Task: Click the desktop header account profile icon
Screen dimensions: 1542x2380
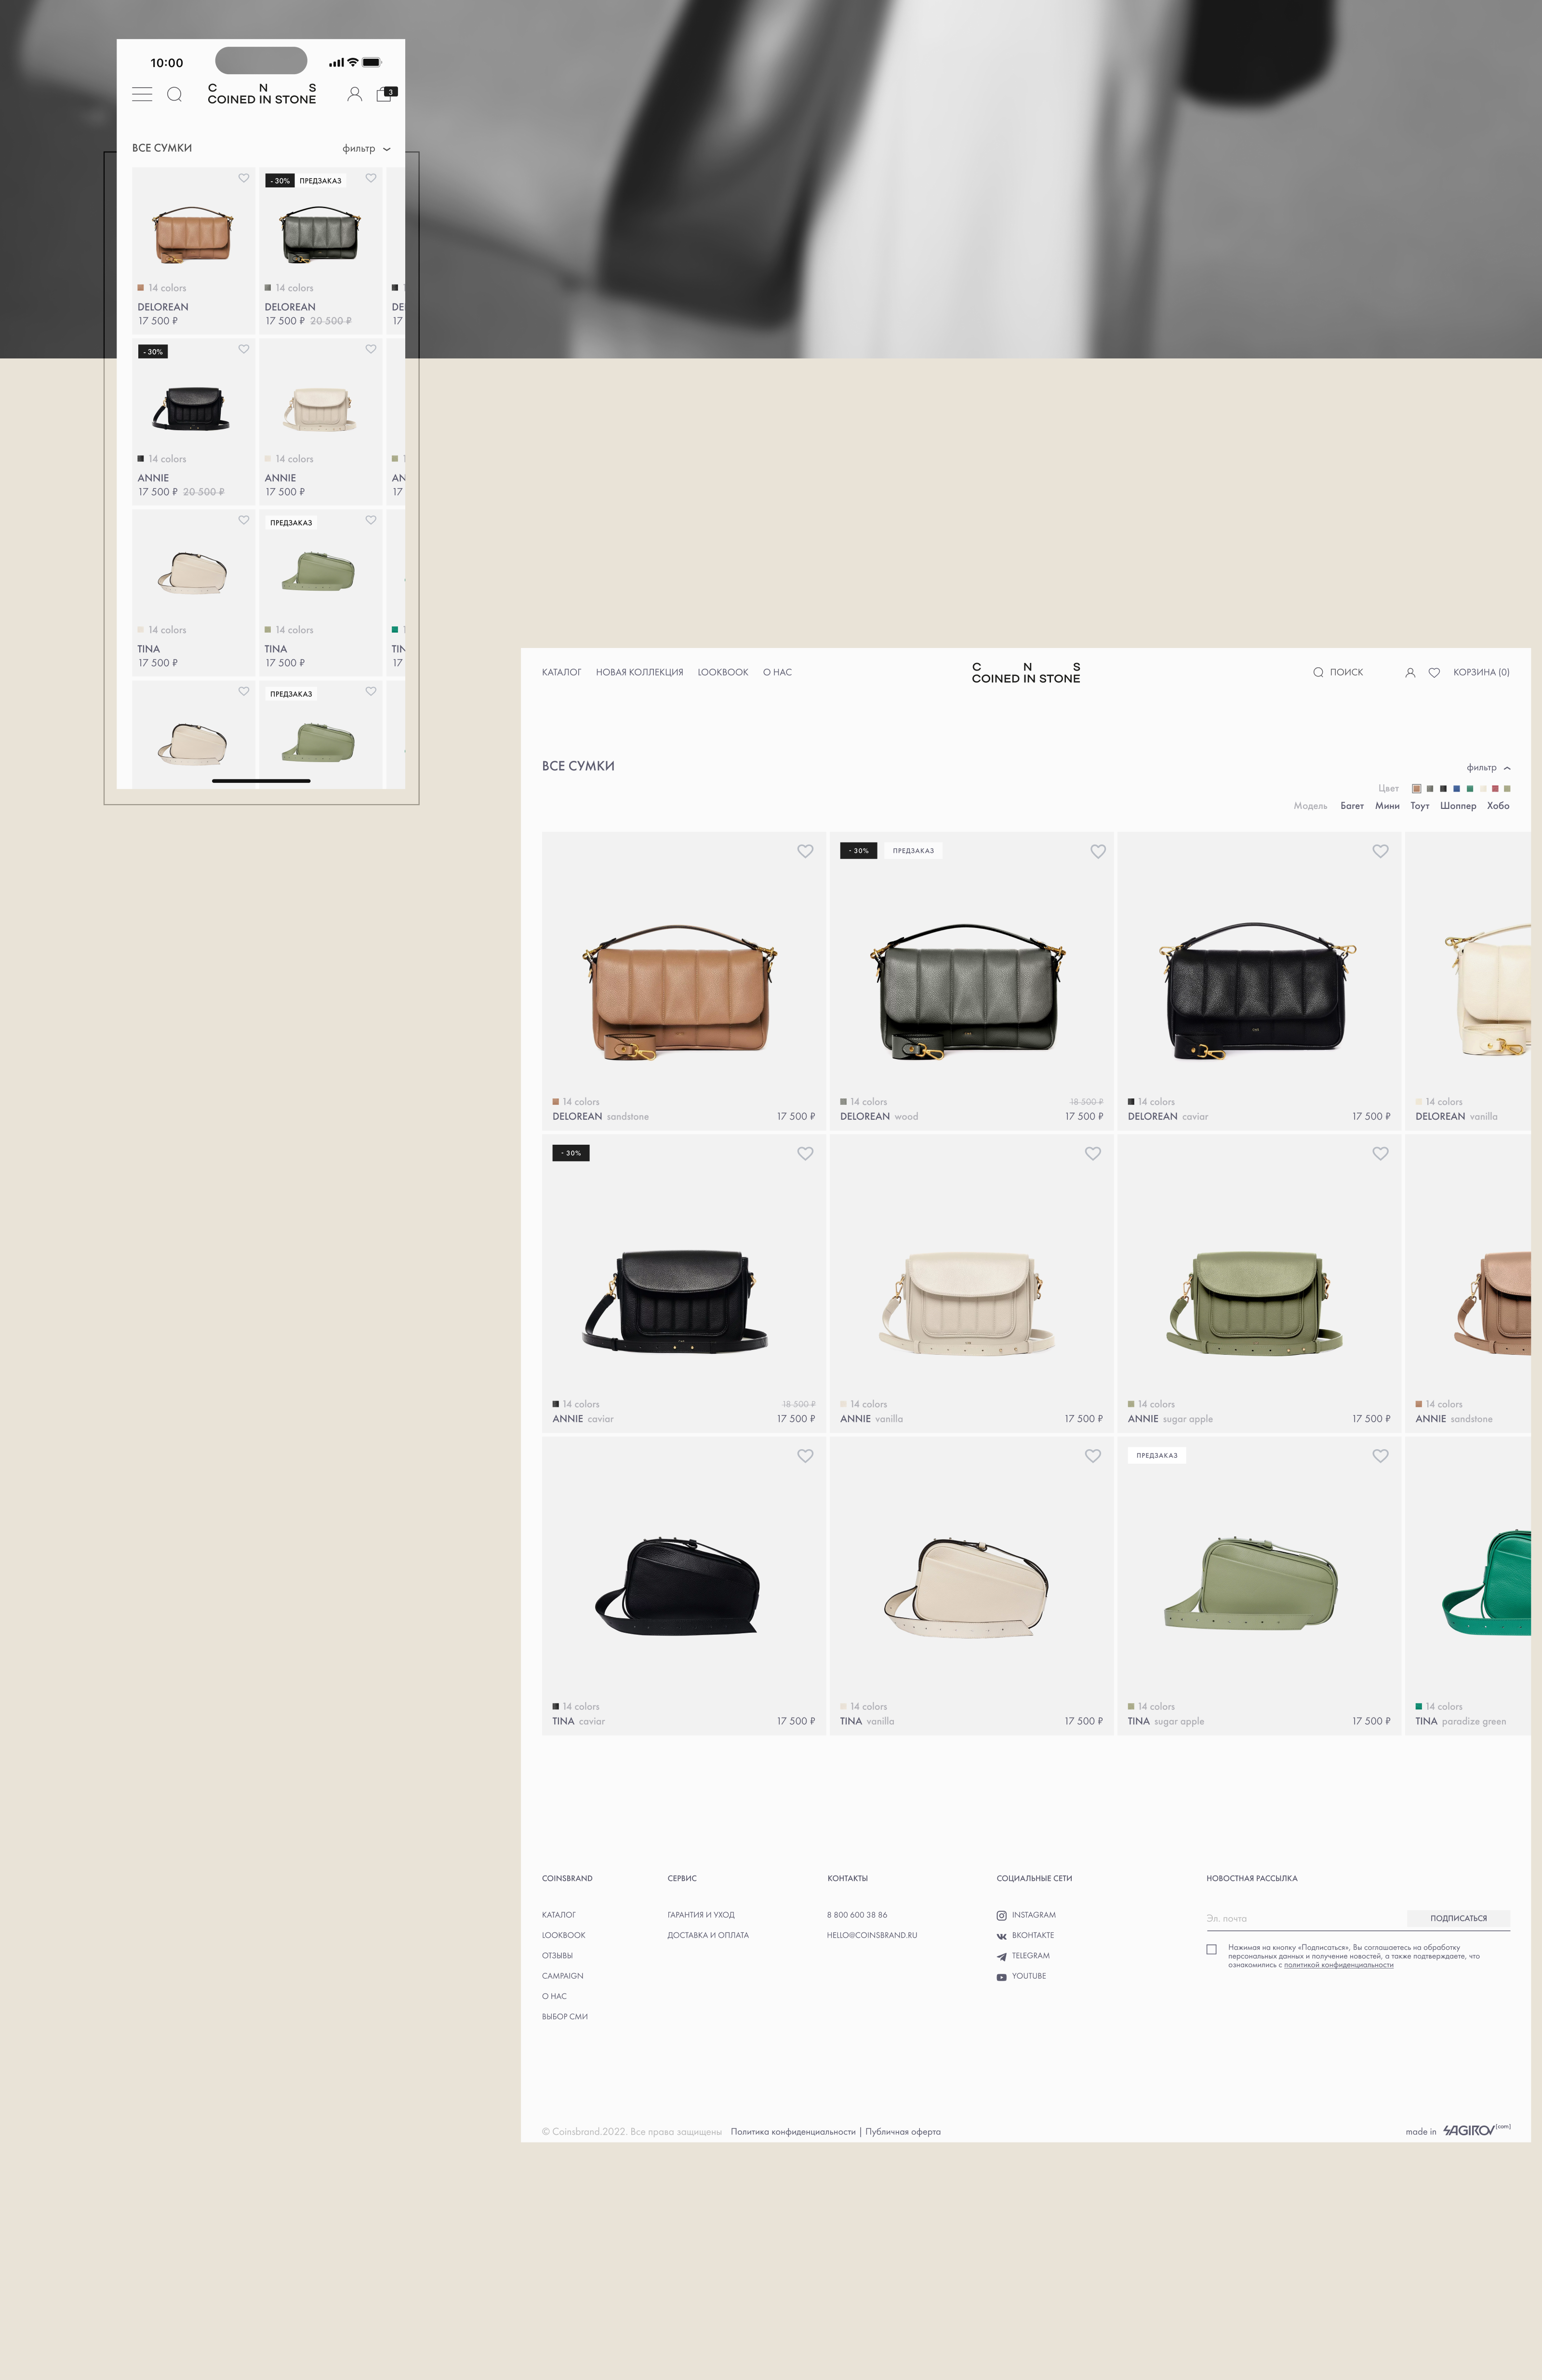Action: click(x=1410, y=673)
